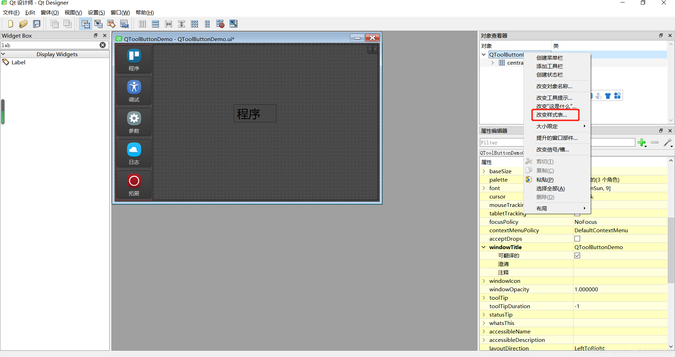Click the 程序 tool button in the form
The height and width of the screenshot is (357, 675).
pos(134,59)
